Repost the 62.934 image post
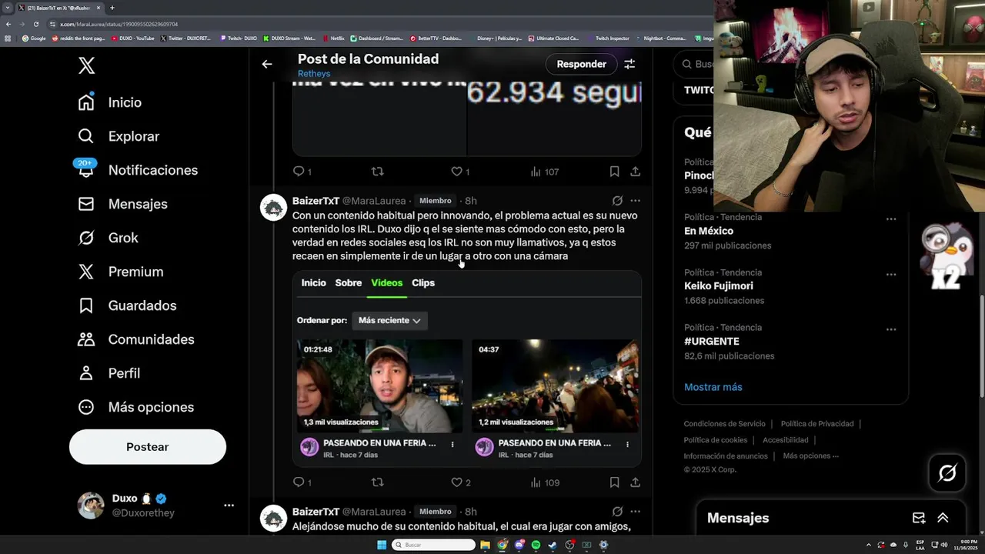 (x=377, y=172)
